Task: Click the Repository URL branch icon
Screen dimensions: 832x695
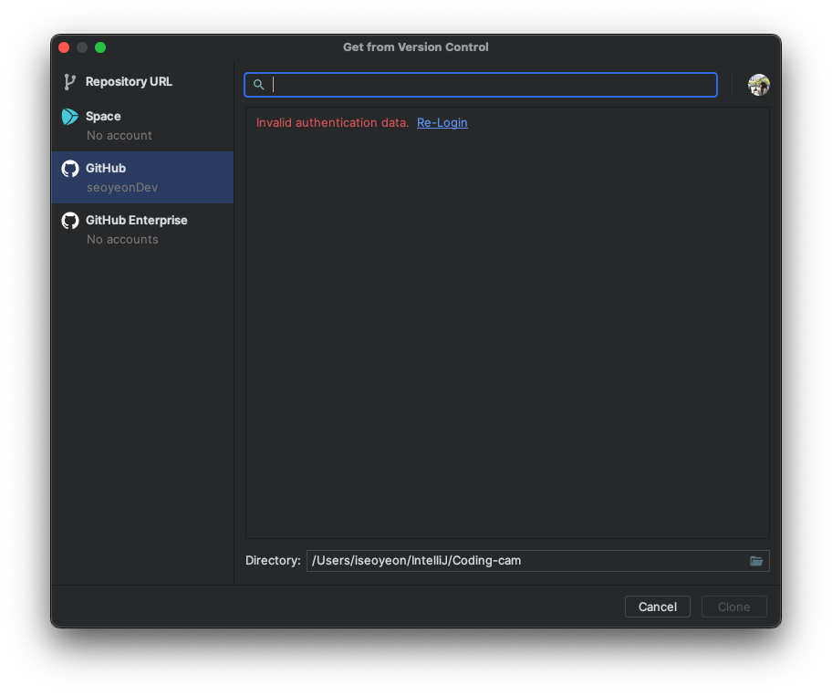Action: pyautogui.click(x=69, y=82)
